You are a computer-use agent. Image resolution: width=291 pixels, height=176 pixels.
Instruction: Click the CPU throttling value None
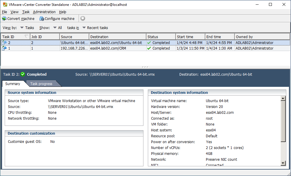(52, 113)
